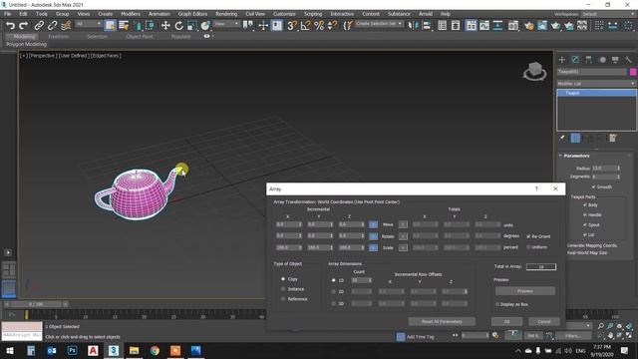The image size is (638, 359).
Task: Open the Modifier List dropdown
Action: [596, 84]
